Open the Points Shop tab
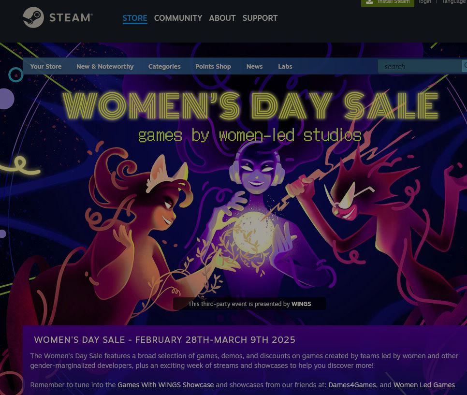The width and height of the screenshot is (467, 395). (x=213, y=66)
